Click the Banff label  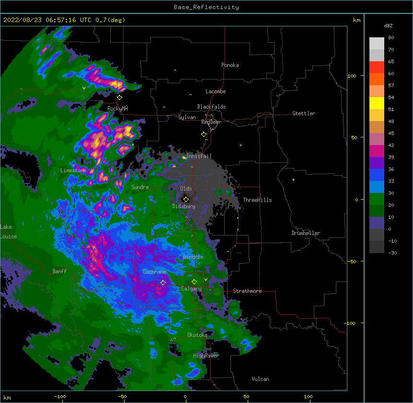pos(59,271)
